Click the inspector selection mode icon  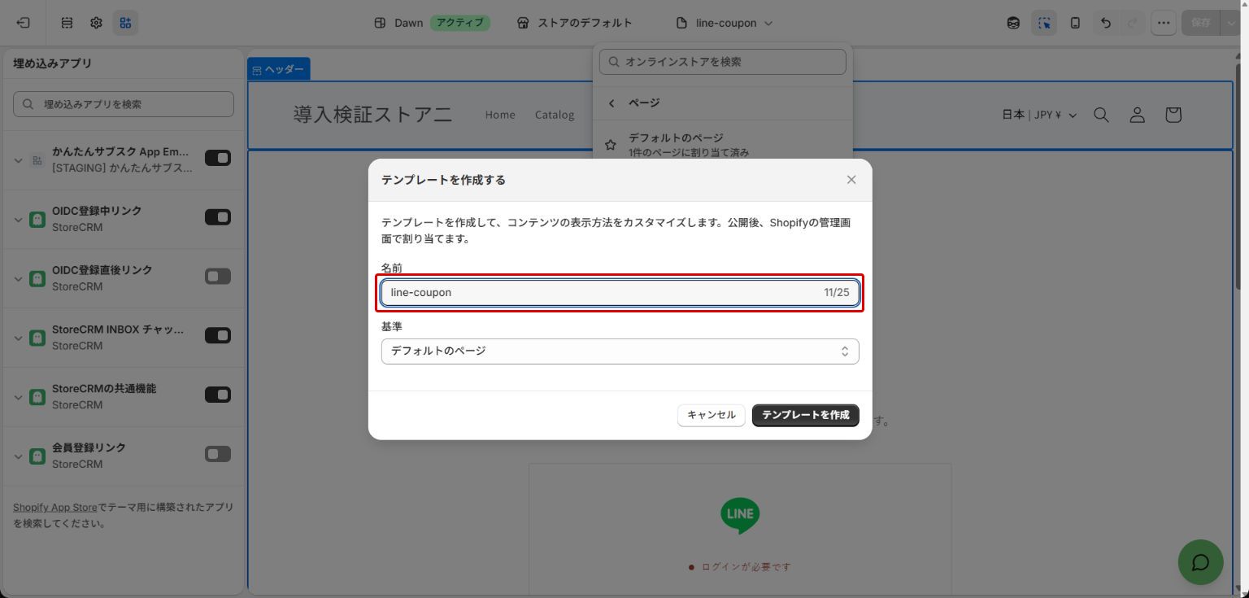coord(1044,23)
